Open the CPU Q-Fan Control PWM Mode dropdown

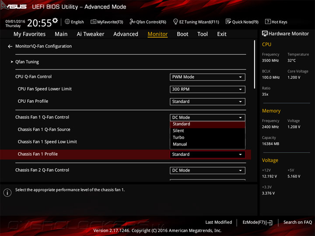point(207,77)
